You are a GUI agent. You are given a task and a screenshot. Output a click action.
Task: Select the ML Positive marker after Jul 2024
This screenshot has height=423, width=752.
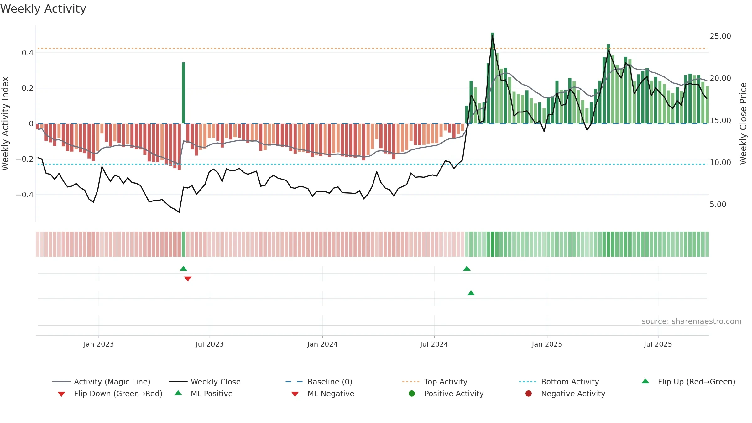[x=471, y=293]
